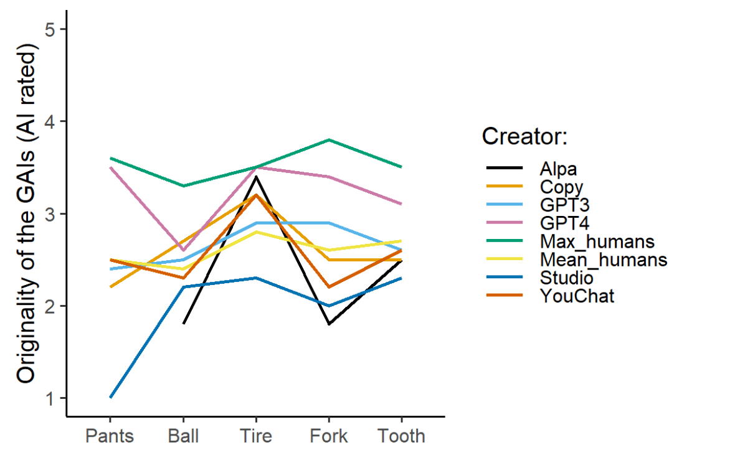Click the y-axis value 5 label
The height and width of the screenshot is (463, 735).
pos(50,29)
